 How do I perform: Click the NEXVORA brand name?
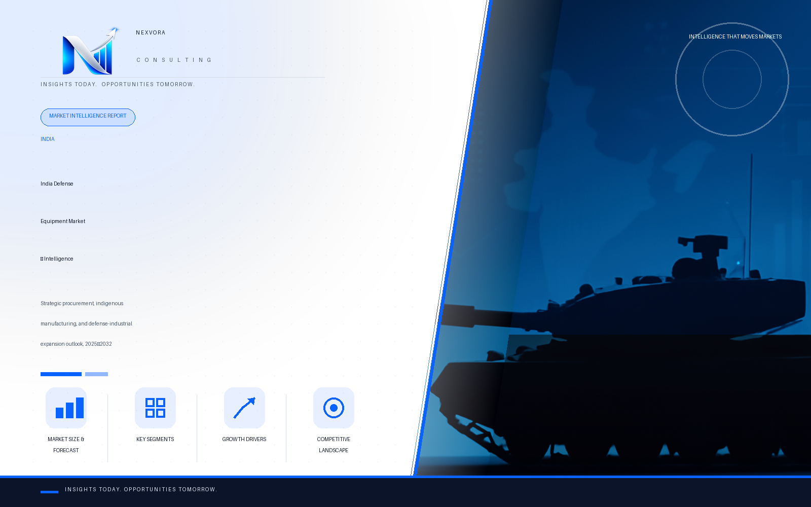[151, 32]
